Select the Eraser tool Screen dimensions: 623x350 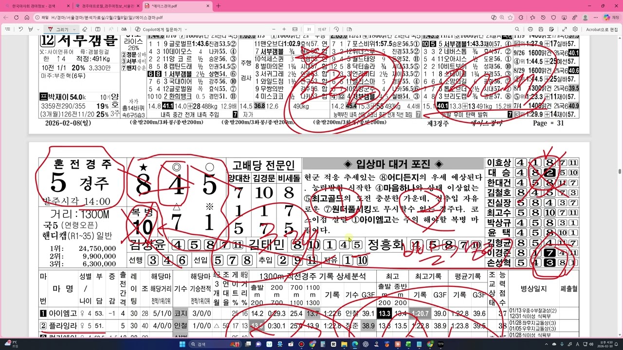85,29
